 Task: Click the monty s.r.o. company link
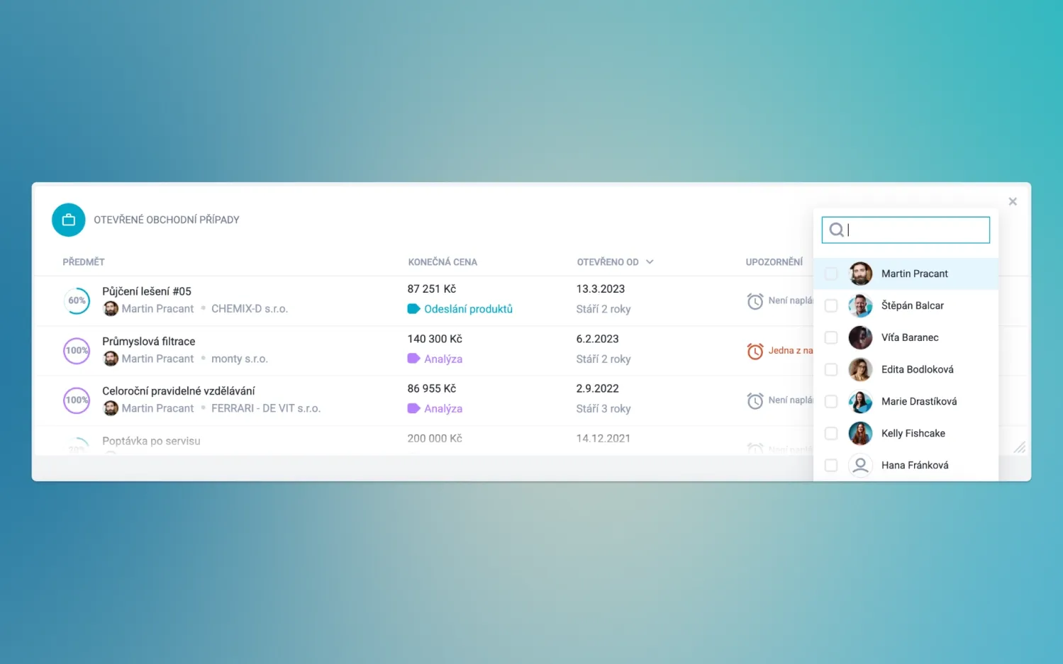pos(240,359)
